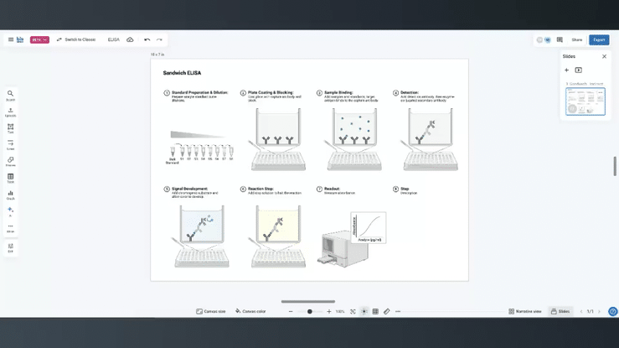This screenshot has height=348, width=619.
Task: Open the Table tool
Action: click(x=10, y=179)
